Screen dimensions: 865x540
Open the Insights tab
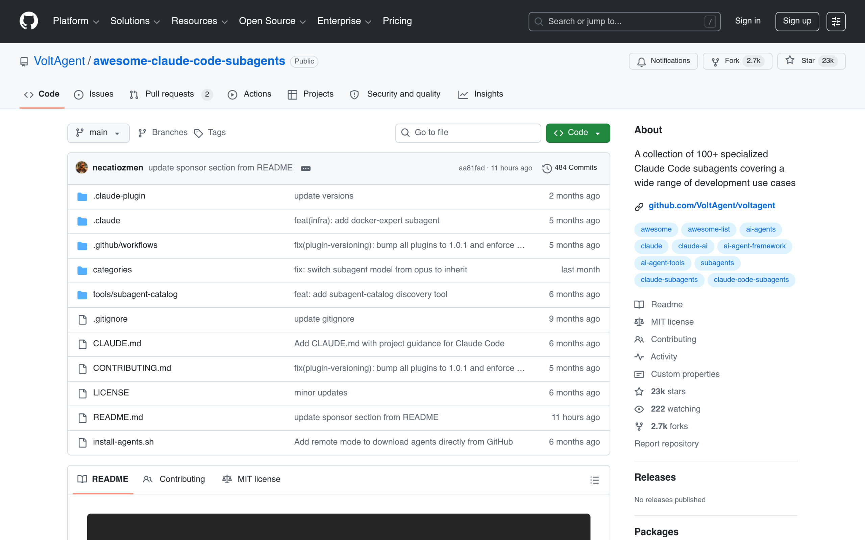480,94
